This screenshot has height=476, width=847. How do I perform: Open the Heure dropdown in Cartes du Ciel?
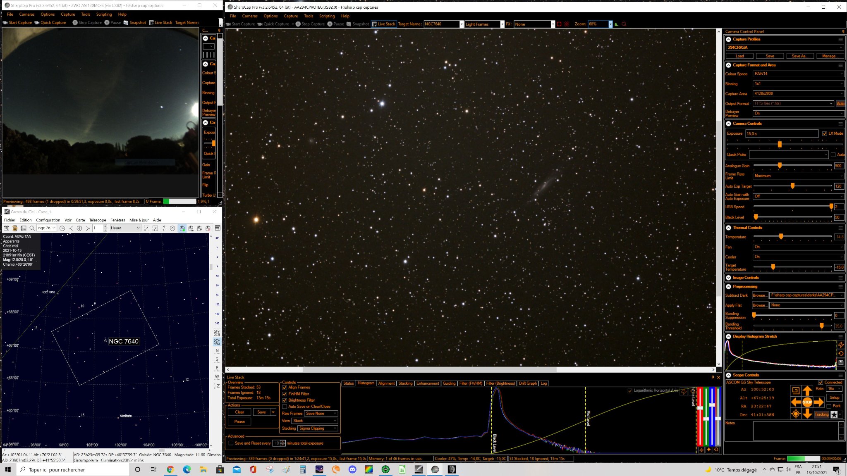pos(125,228)
